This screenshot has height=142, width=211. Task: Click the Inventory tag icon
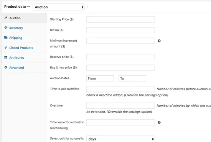point(6,28)
